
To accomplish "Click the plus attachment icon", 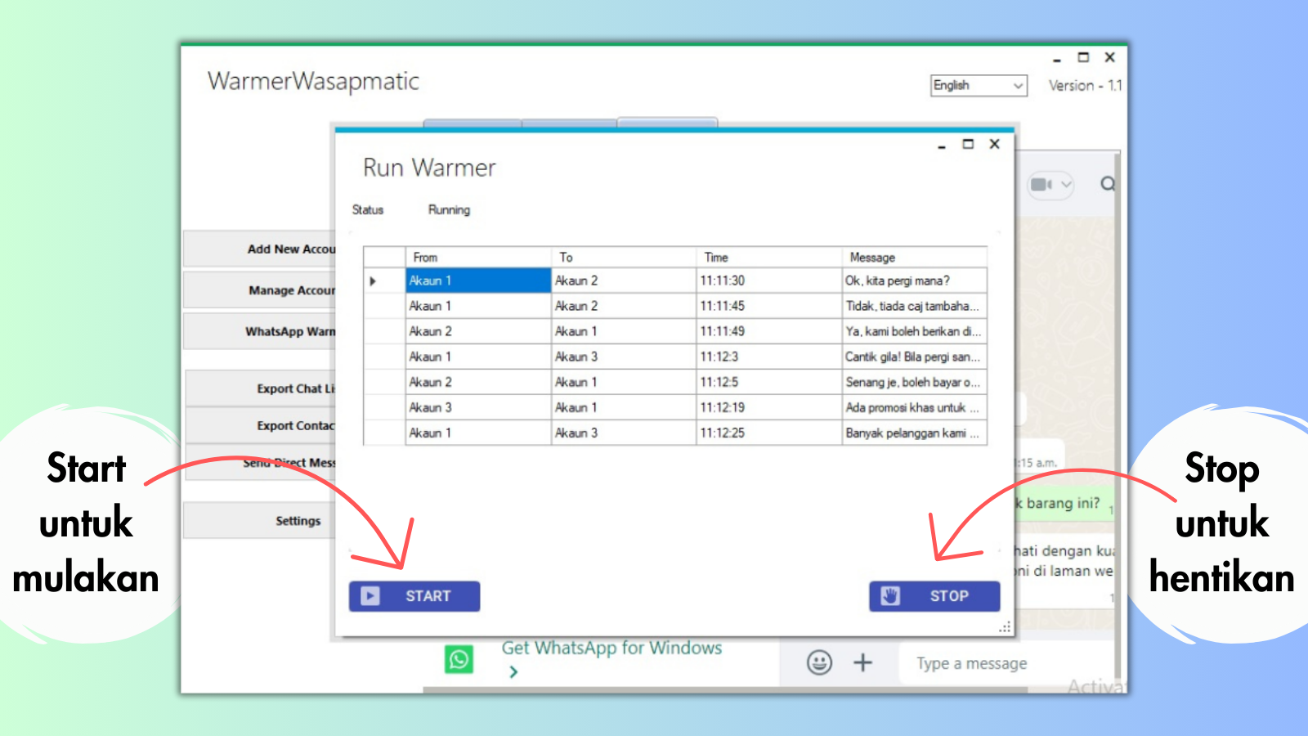I will [863, 662].
